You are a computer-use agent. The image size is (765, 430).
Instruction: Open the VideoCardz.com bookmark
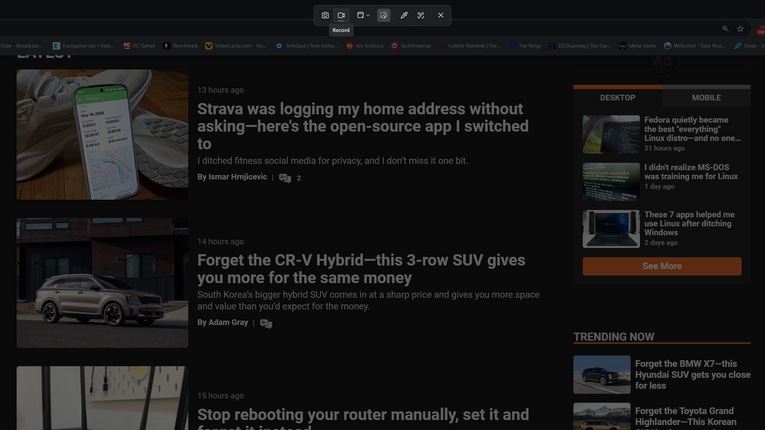pyautogui.click(x=236, y=46)
